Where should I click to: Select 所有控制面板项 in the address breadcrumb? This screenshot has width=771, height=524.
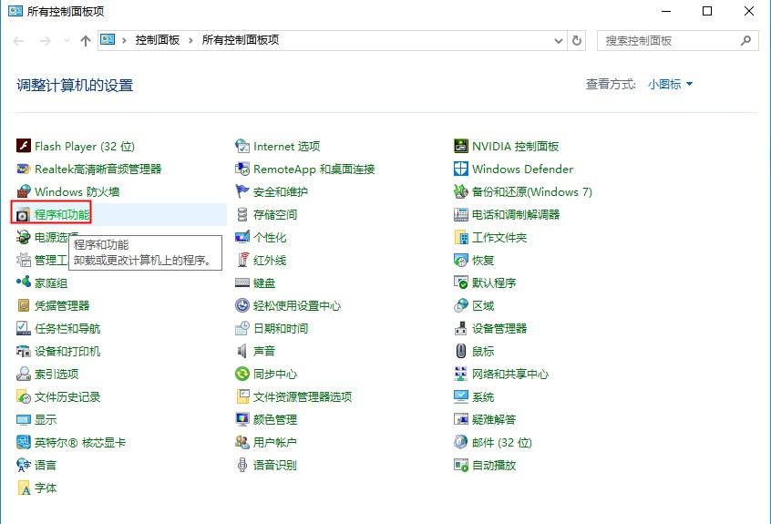pos(241,40)
